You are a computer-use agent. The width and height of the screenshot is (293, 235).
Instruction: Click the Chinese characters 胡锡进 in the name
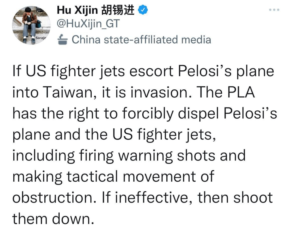point(118,10)
